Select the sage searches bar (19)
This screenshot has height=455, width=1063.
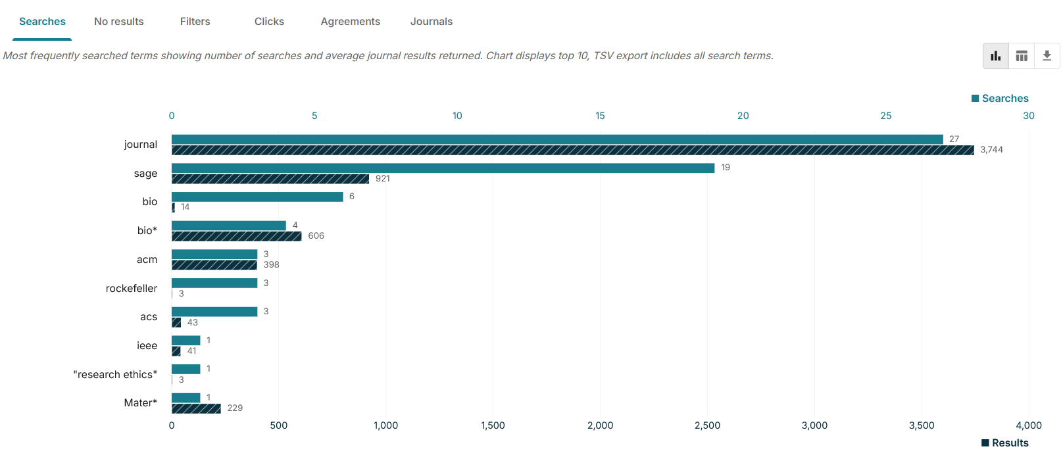pyautogui.click(x=443, y=168)
